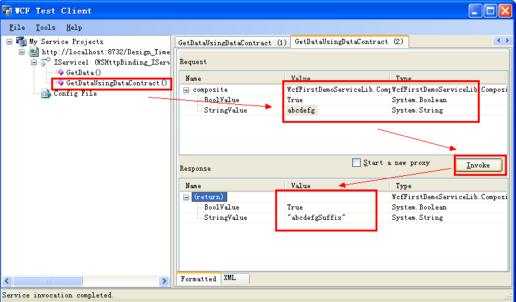The image size is (516, 302).
Task: Collapse the (return) row in Response
Action: tap(186, 197)
